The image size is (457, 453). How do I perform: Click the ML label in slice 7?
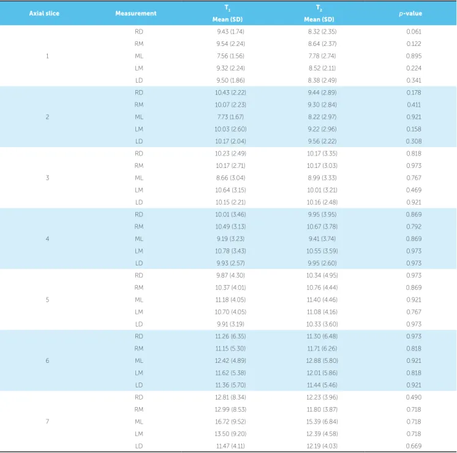pos(138,422)
